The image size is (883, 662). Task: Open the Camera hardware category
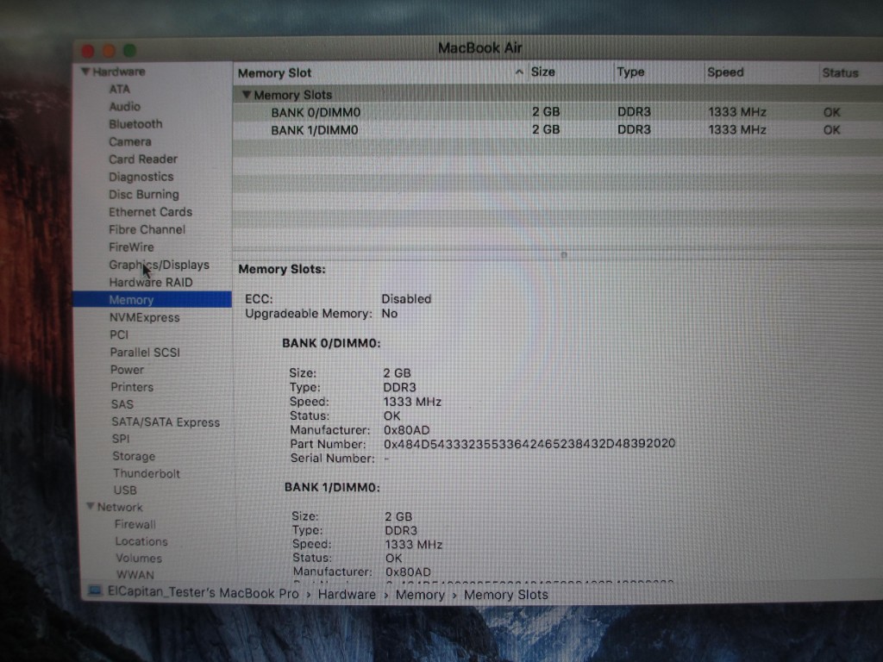(130, 142)
